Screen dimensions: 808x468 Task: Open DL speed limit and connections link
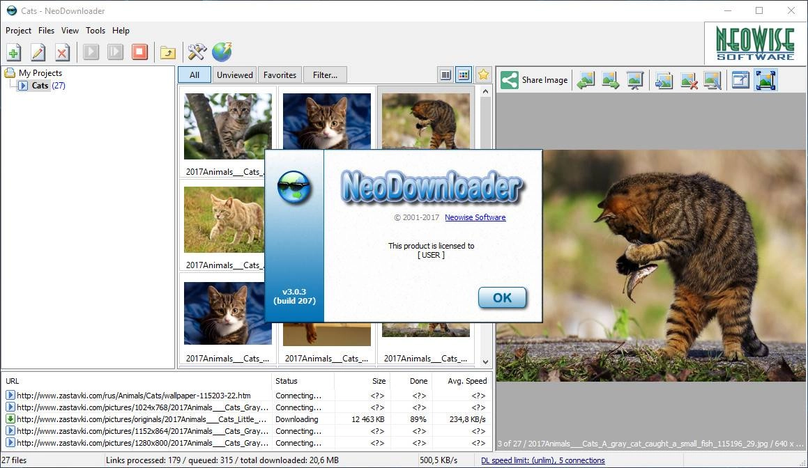[x=542, y=460]
